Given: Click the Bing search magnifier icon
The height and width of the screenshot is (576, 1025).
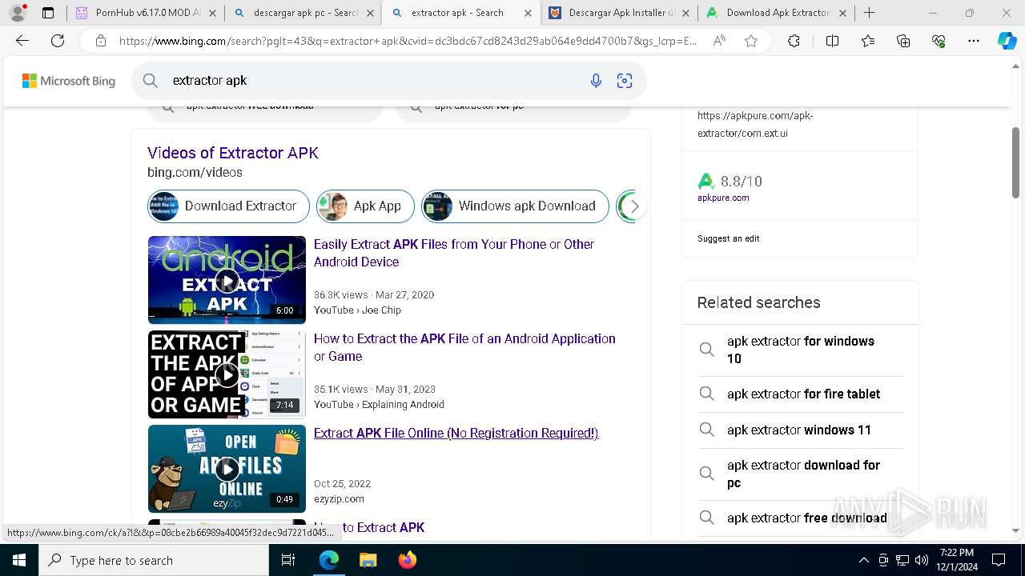Looking at the screenshot, I should coord(151,80).
